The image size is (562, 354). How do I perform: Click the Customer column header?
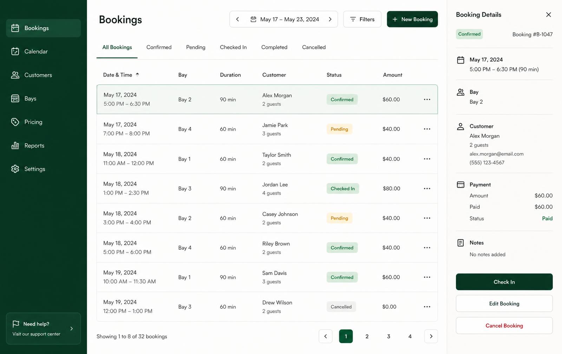274,75
